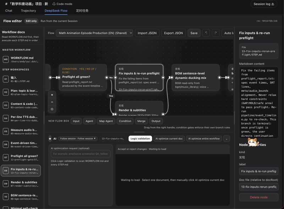This screenshot has height=209, width=284.
Task: Click input handle of BGM ducking node
Action: [x=171, y=77]
